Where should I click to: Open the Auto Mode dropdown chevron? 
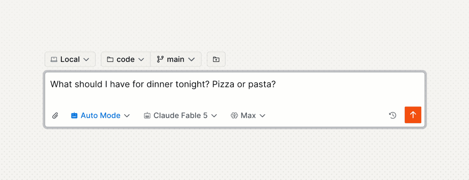(127, 116)
